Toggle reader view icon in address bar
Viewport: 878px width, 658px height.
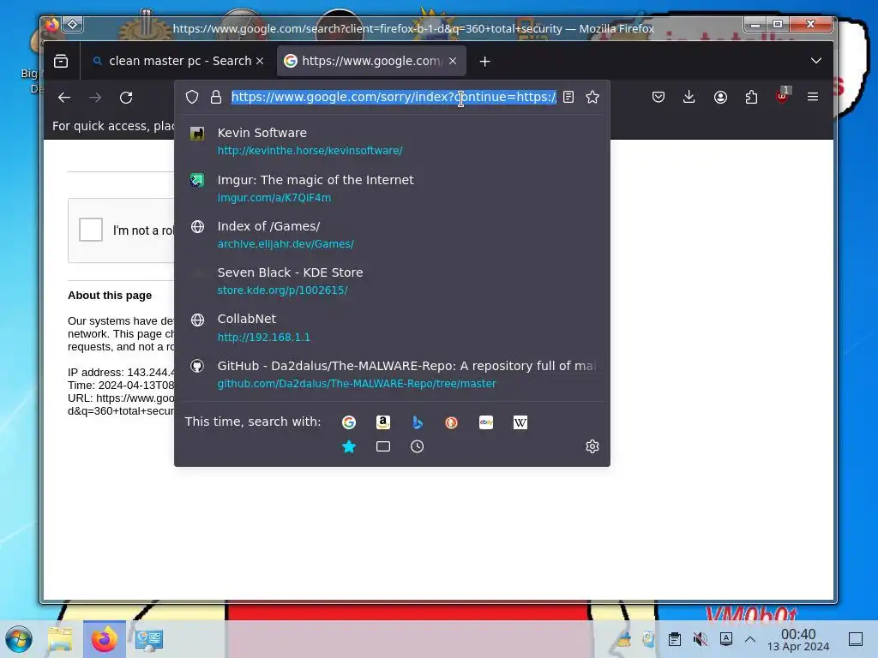click(568, 97)
